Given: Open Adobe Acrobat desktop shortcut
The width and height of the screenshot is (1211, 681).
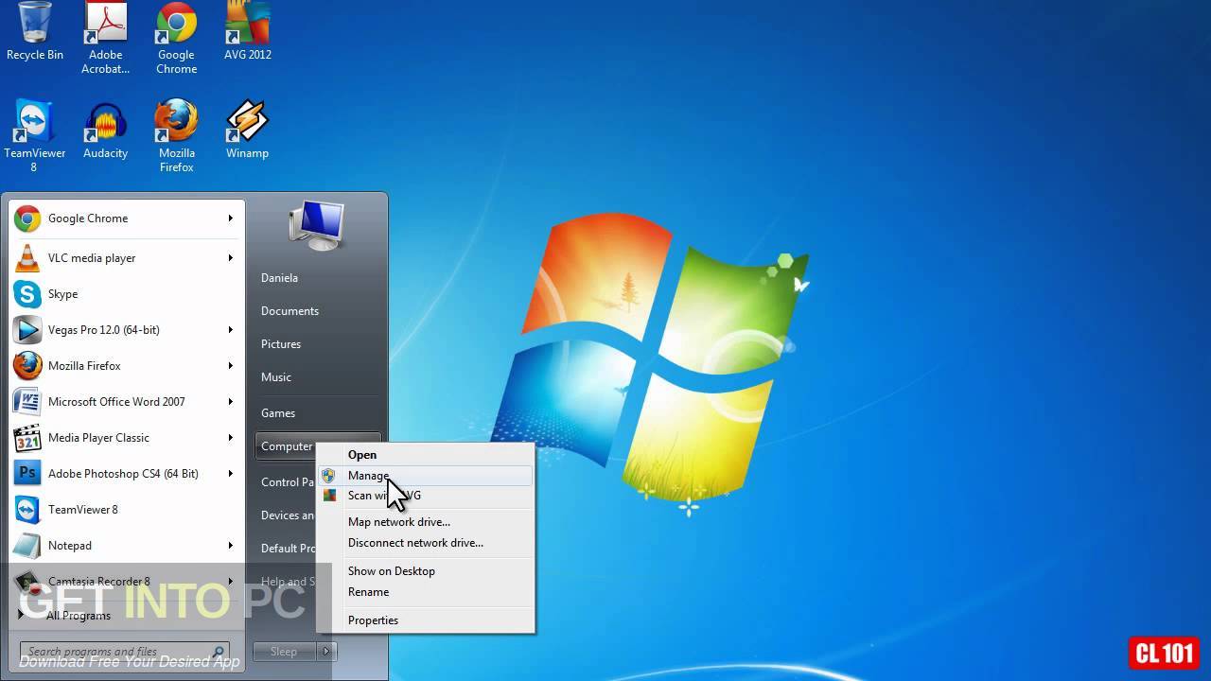Looking at the screenshot, I should click(105, 38).
